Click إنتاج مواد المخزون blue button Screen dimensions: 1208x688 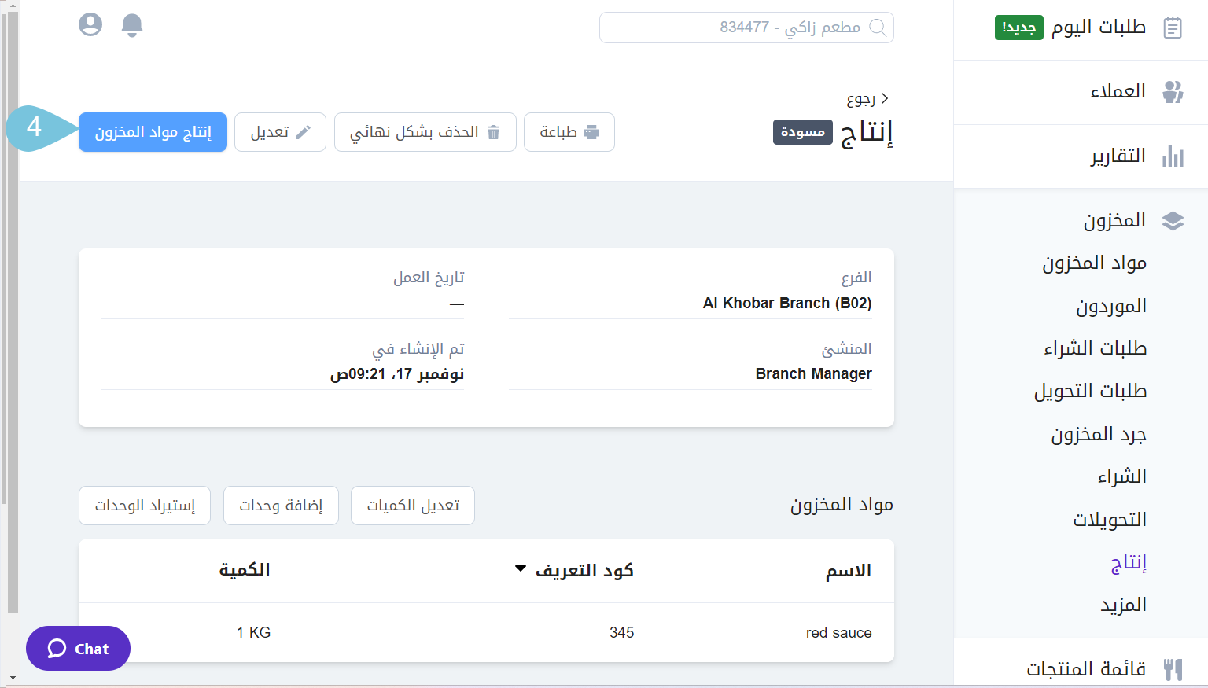pos(153,132)
